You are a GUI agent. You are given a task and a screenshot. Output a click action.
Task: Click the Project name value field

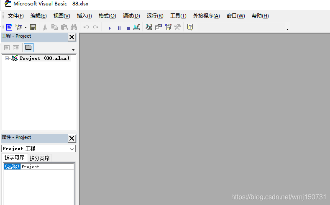(47, 167)
